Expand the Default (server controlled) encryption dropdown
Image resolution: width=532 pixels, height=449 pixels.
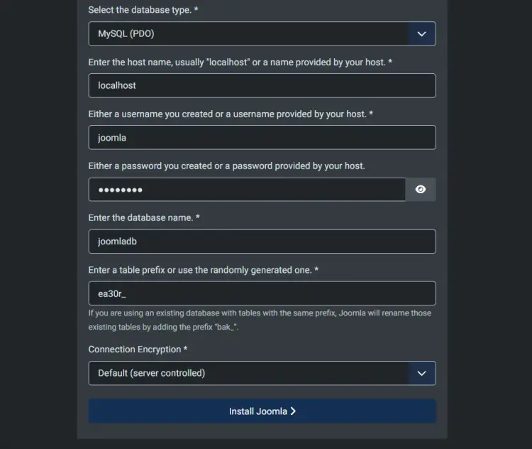[x=248, y=373]
